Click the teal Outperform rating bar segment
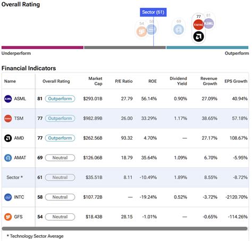The height and width of the screenshot is (241, 252). point(207,47)
